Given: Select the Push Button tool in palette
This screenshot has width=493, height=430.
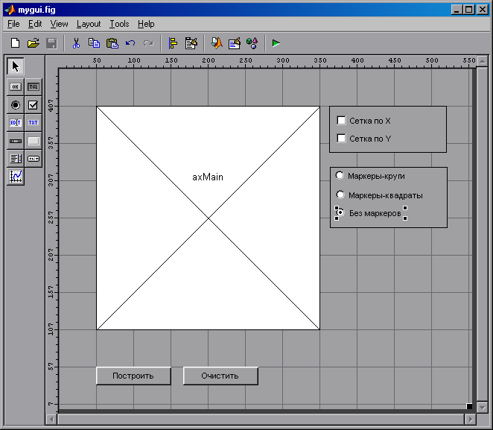Looking at the screenshot, I should point(16,86).
